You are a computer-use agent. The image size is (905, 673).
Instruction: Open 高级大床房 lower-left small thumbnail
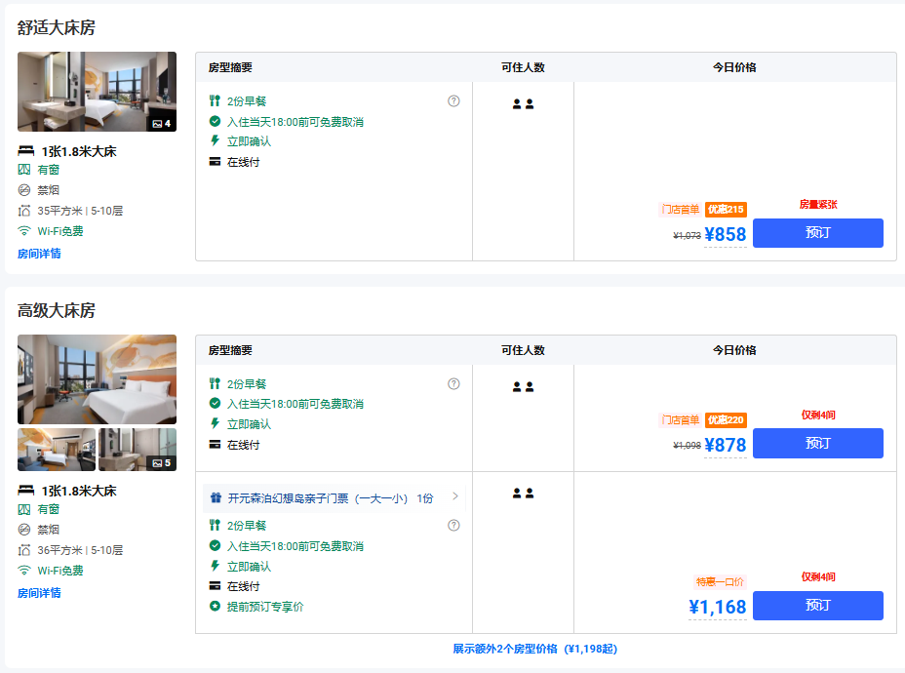click(x=57, y=450)
